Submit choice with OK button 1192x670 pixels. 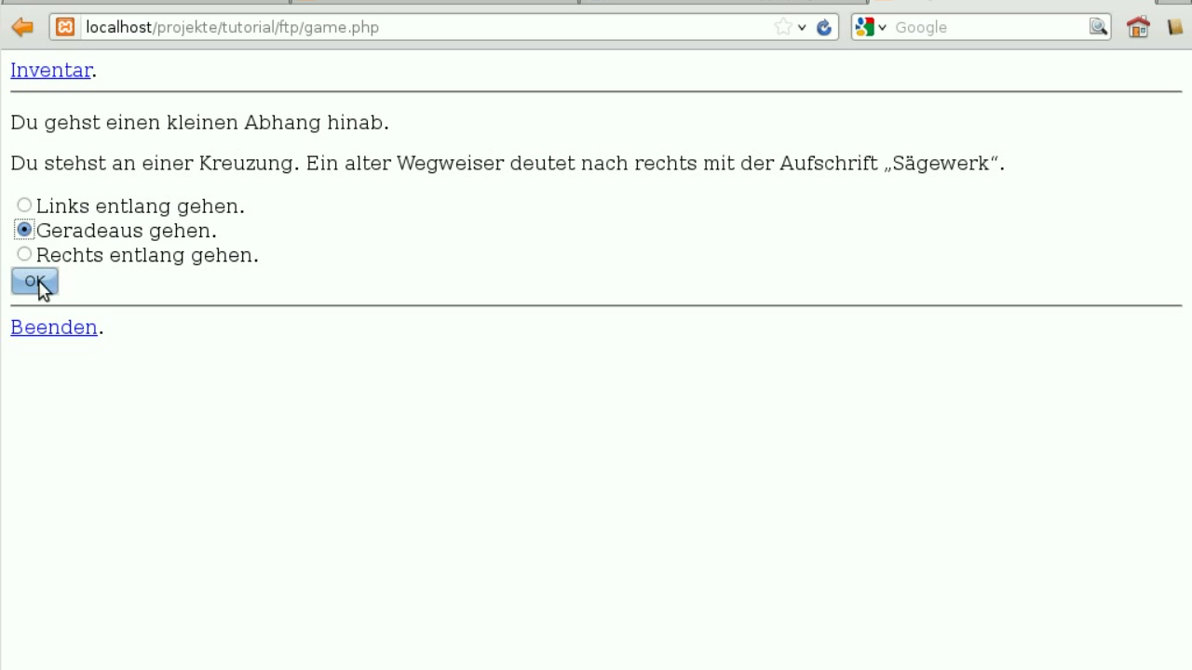[x=34, y=281]
